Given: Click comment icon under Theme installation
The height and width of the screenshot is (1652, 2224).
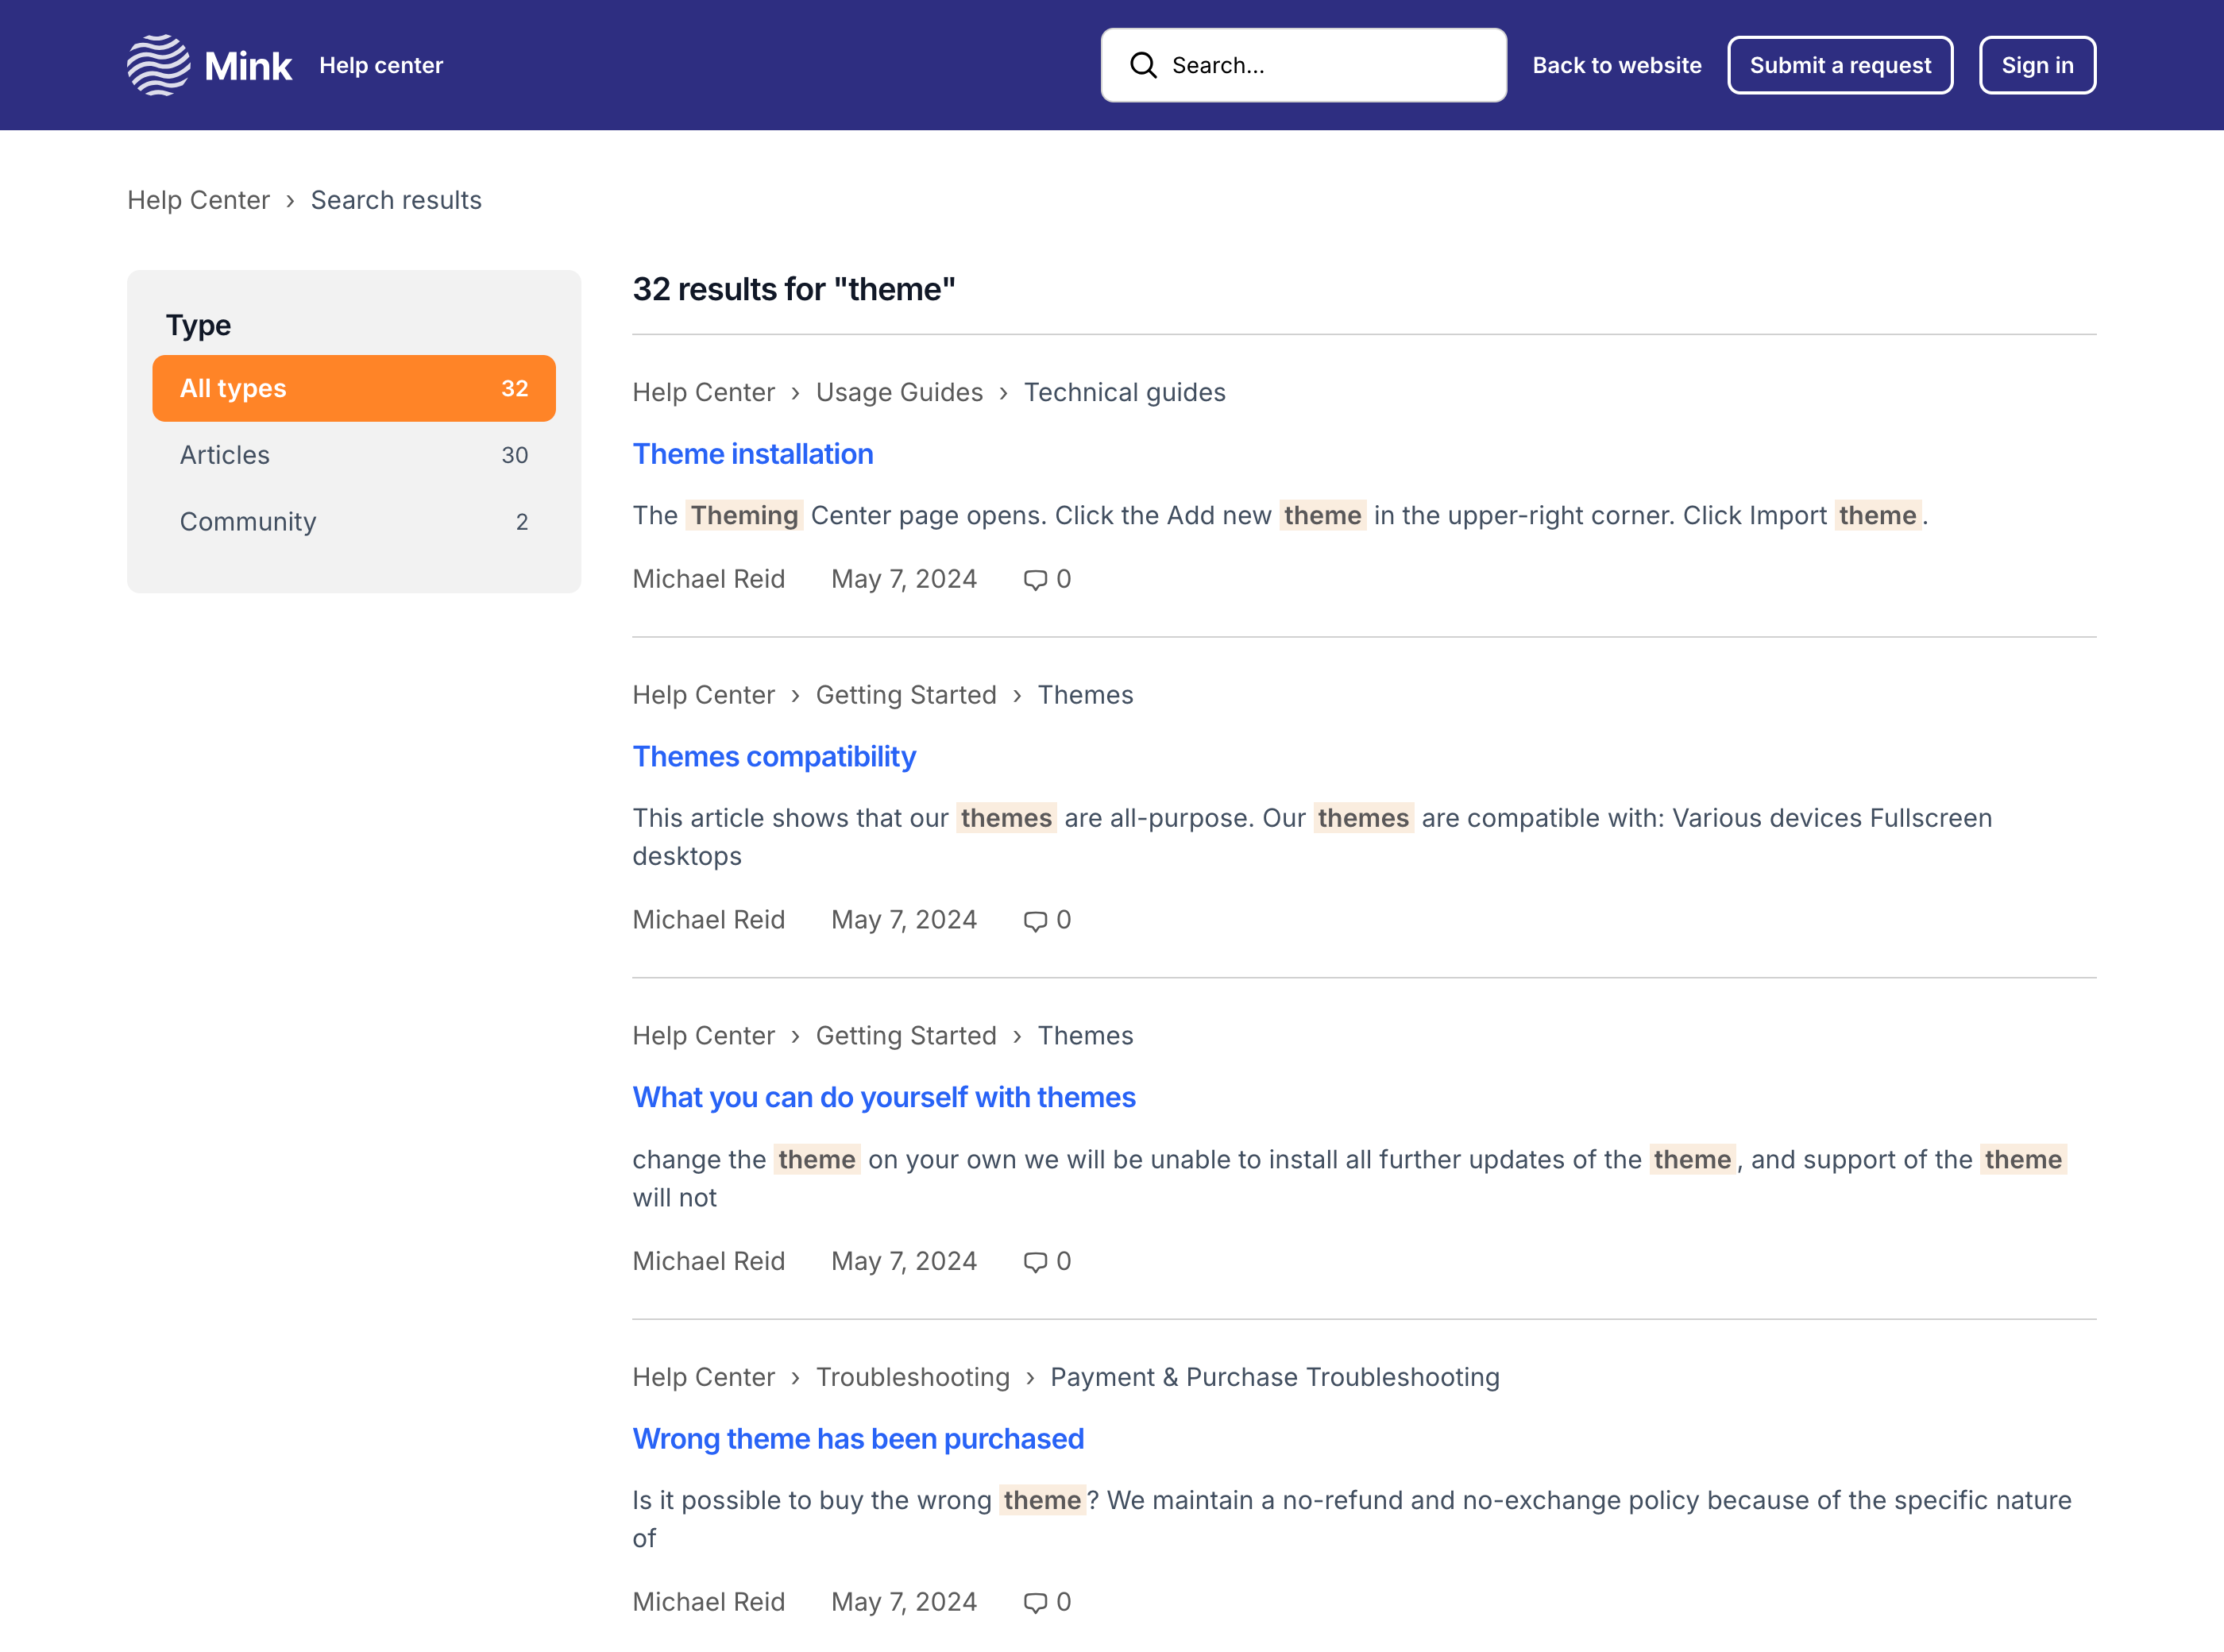Looking at the screenshot, I should (1035, 579).
